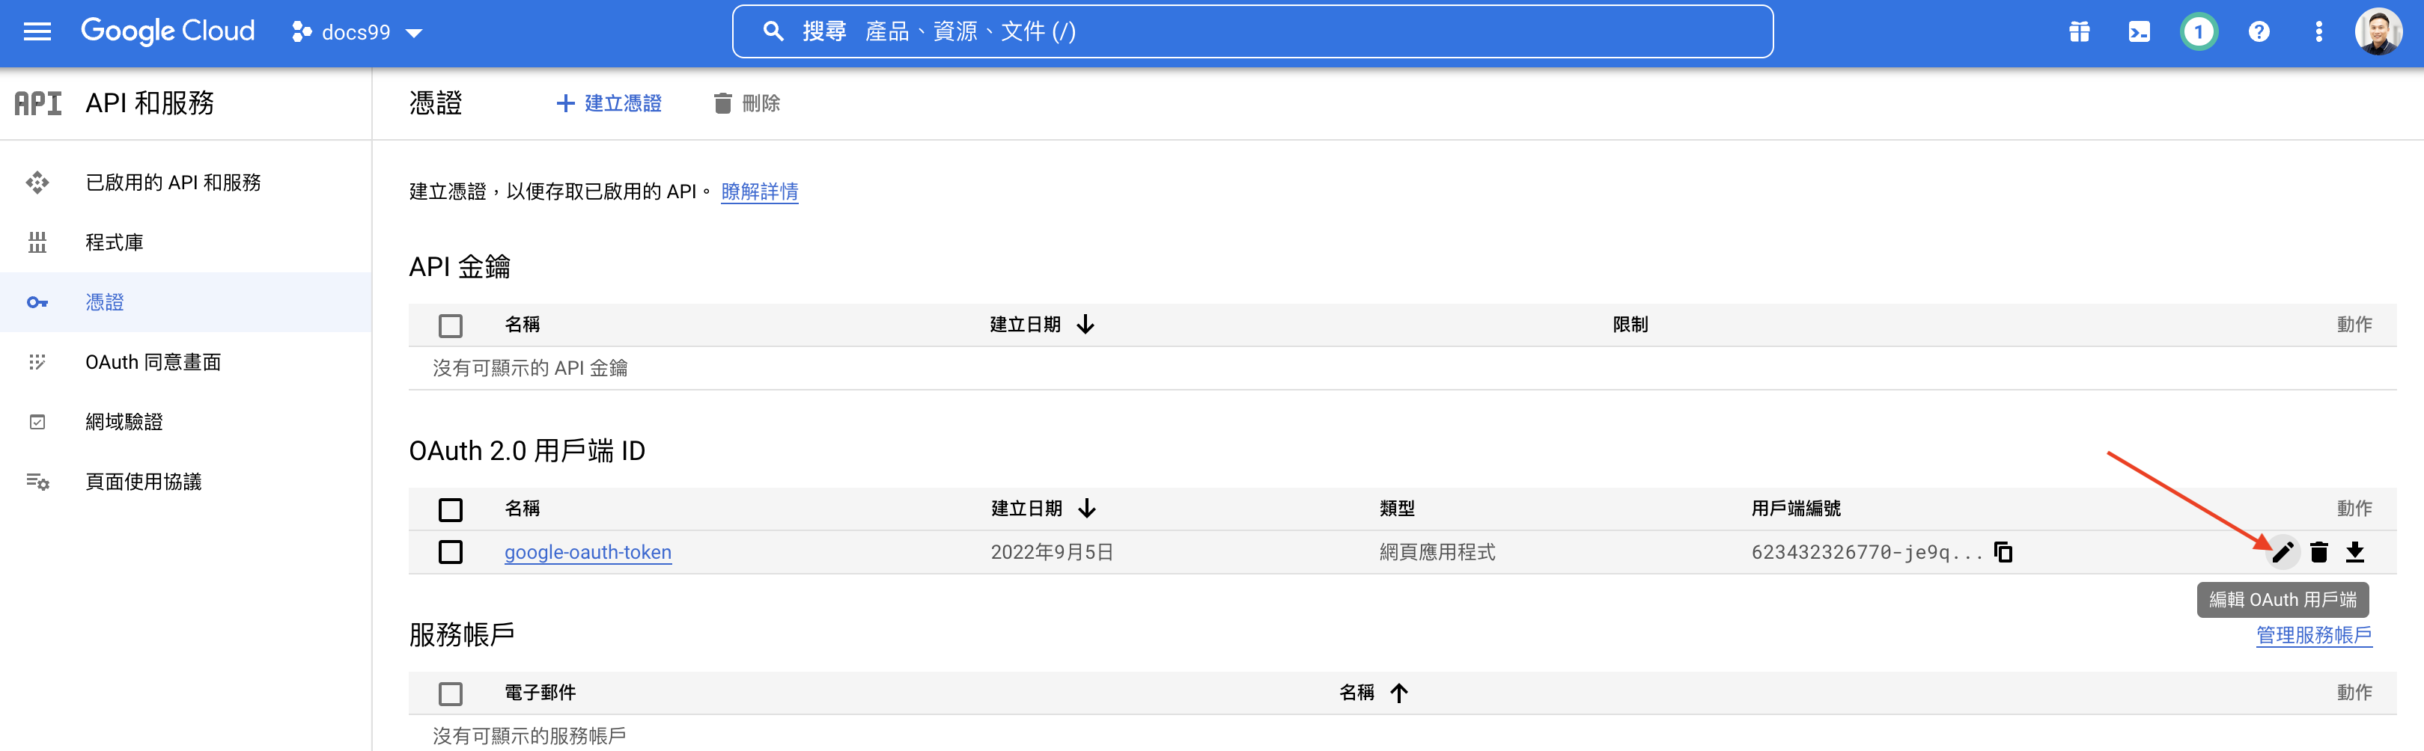Go to OAuth 同意畫面 in sidebar

tap(153, 362)
